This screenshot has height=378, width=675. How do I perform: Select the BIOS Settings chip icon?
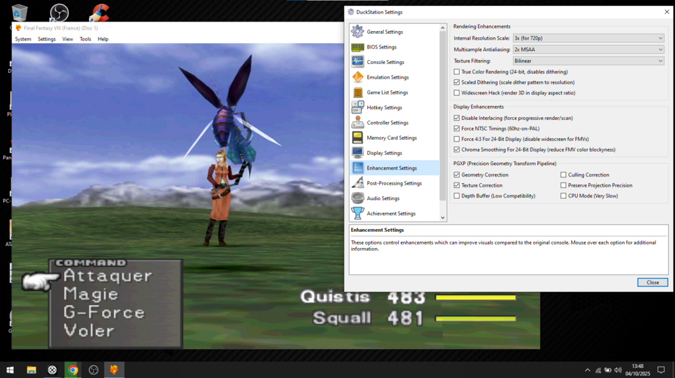pyautogui.click(x=357, y=47)
